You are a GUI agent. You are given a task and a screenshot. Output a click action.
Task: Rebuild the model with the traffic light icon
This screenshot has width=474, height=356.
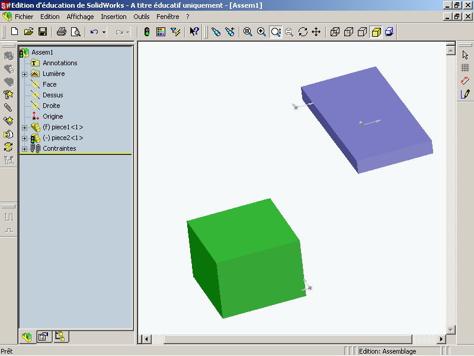coord(147,32)
